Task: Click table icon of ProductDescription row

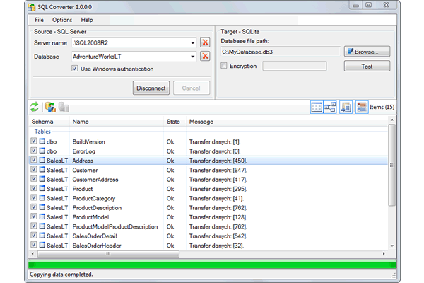Action: tap(42, 207)
